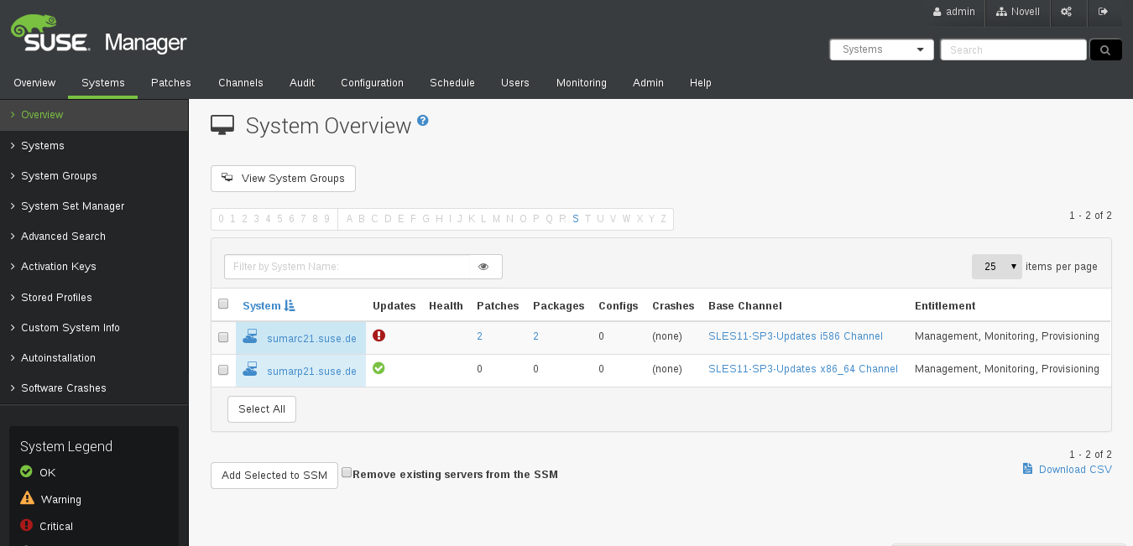Open the sumarc21.suse.de system link
Screen dimensions: 1133x546
311,339
